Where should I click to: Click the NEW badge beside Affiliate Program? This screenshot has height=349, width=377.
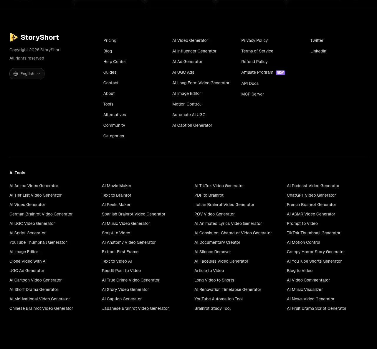[x=280, y=73]
